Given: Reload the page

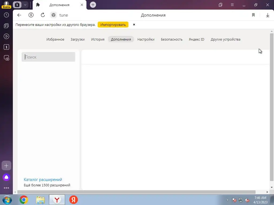Looking at the screenshot, I should (43, 15).
